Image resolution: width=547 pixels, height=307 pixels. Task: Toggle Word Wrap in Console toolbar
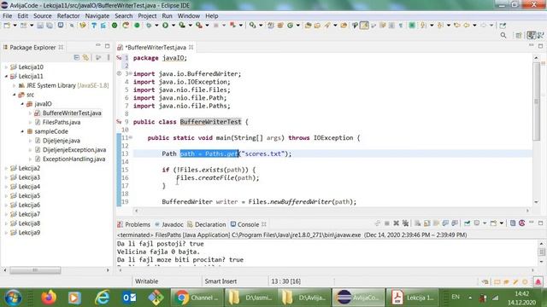pyautogui.click(x=436, y=223)
